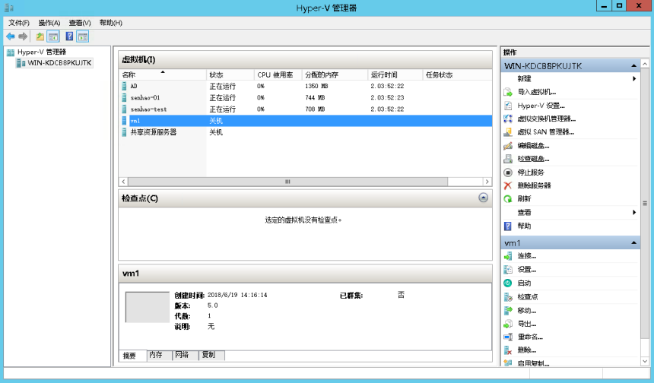The image size is (654, 383).
Task: Select the senhao-test virtual machine row
Action: pos(305,109)
